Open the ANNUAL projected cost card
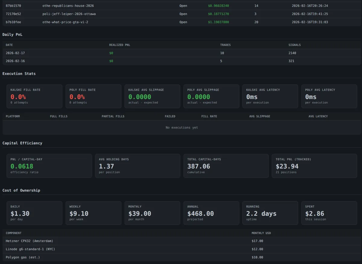The width and height of the screenshot is (362, 264). pyautogui.click(x=211, y=213)
